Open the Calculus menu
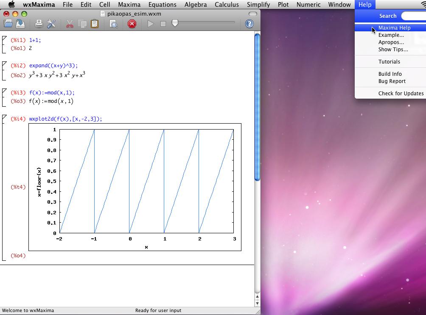 [227, 5]
